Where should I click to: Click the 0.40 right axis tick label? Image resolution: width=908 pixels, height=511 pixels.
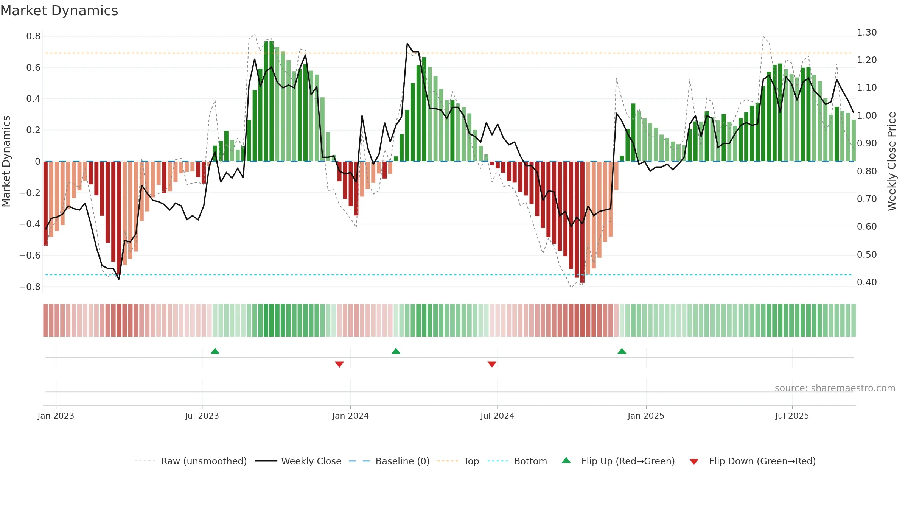[867, 282]
